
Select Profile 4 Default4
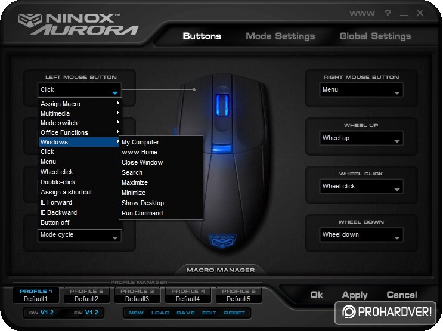point(188,295)
